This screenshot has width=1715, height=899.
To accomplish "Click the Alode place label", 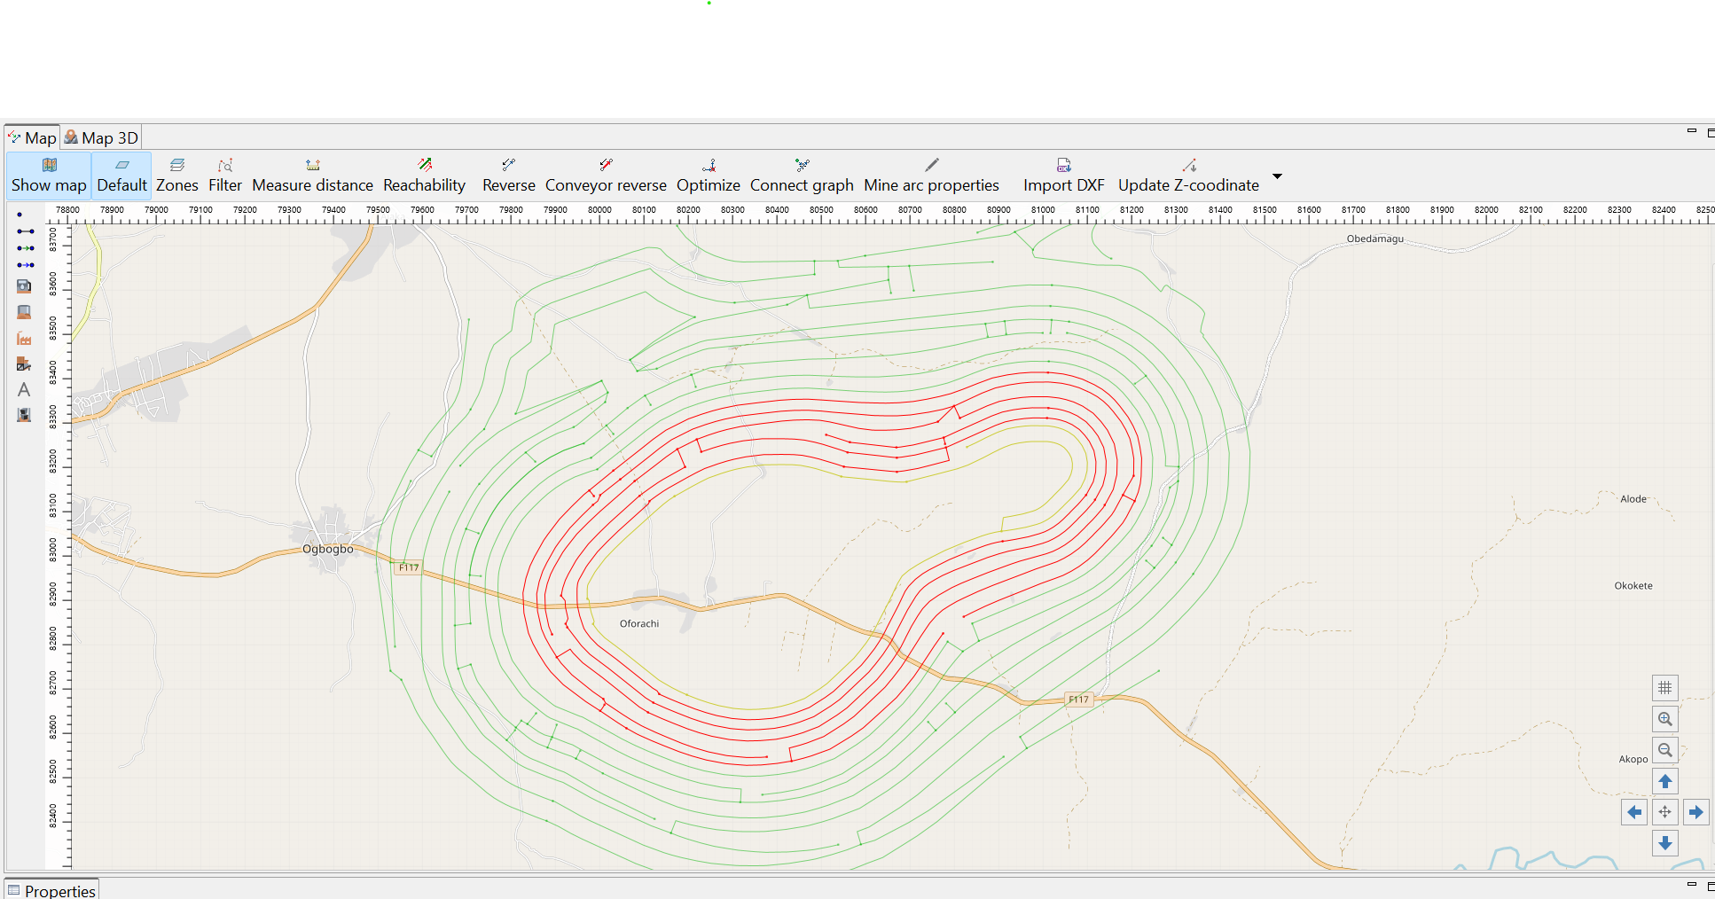I will pos(1633,499).
